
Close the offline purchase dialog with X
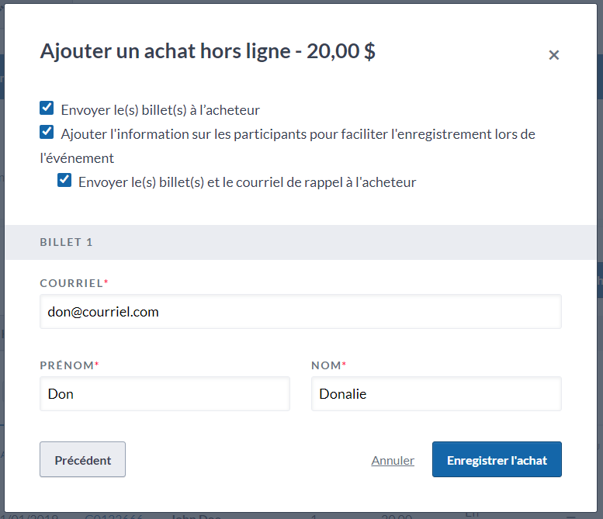pos(553,55)
